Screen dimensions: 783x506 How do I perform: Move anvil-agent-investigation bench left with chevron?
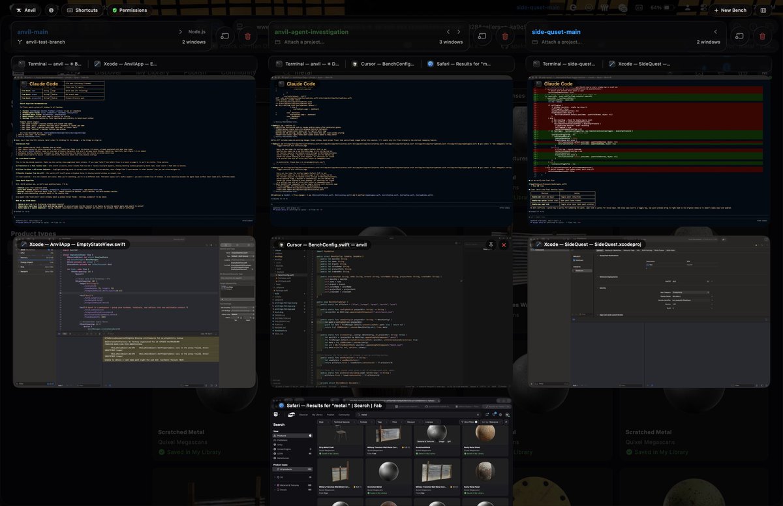[448, 31]
